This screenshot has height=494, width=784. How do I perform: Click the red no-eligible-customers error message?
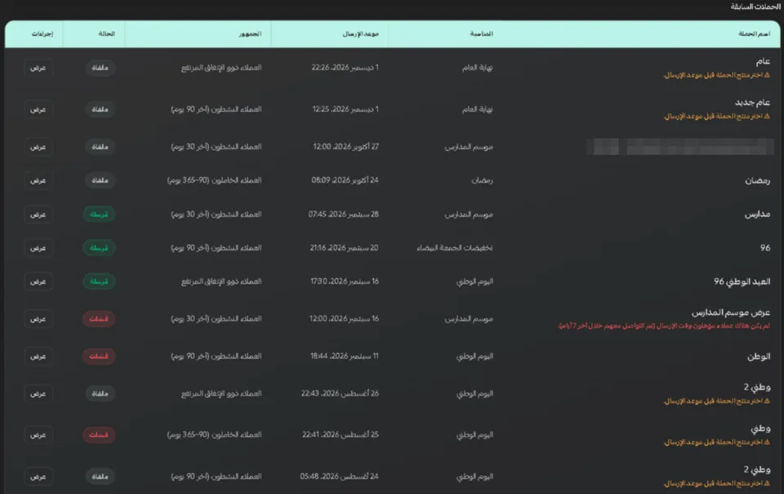click(x=664, y=325)
